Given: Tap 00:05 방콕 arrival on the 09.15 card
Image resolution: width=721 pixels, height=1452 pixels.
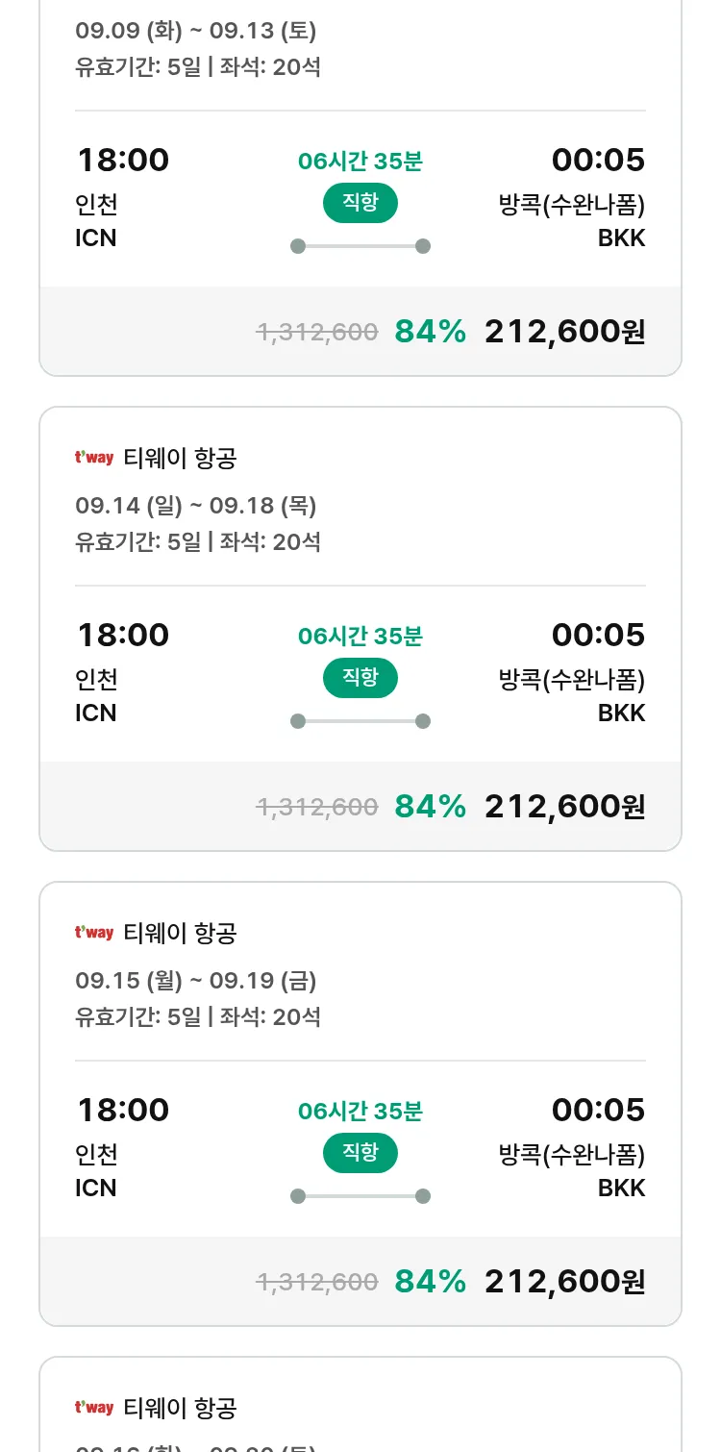Looking at the screenshot, I should coord(597,1111).
